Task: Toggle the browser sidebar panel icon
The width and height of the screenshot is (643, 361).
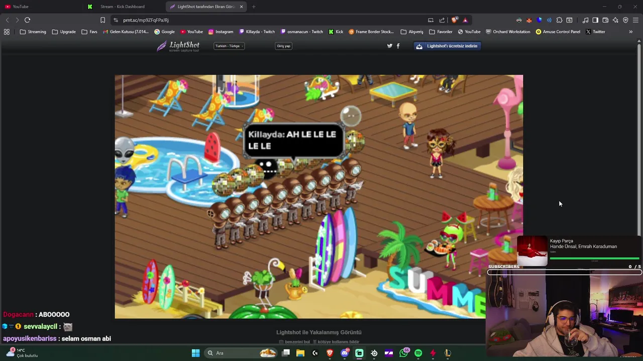Action: click(x=595, y=20)
